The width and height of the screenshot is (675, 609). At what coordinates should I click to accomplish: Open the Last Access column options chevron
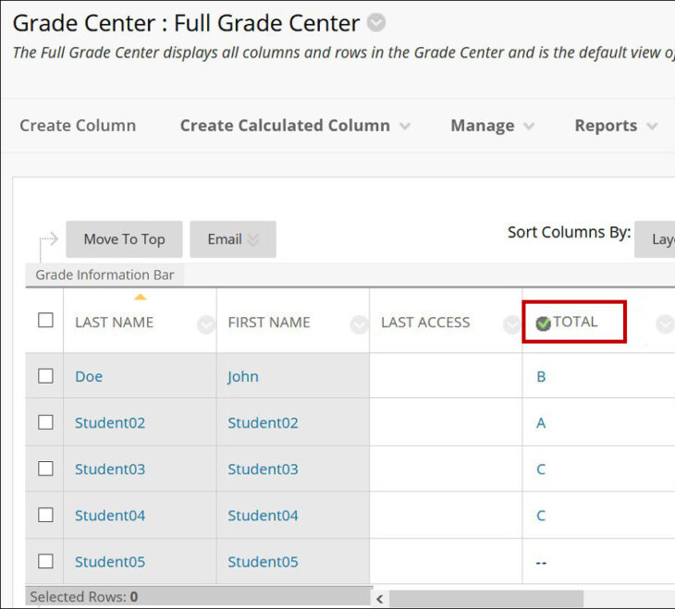512,324
